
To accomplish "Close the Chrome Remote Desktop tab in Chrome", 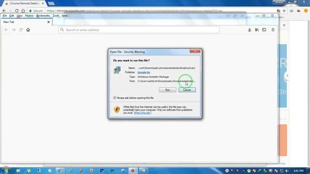I will point(43,3).
